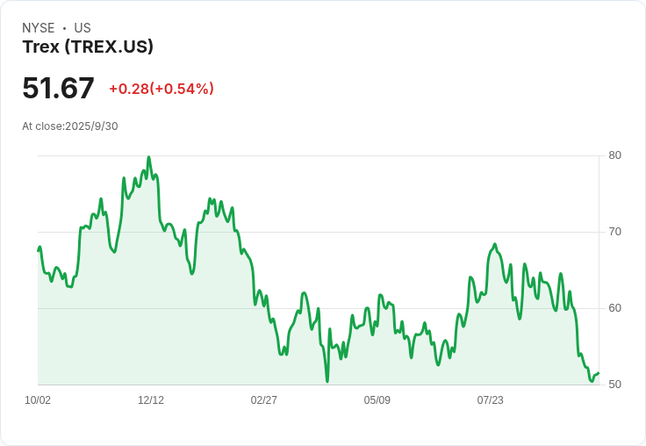Click the final data point at chart's right end
This screenshot has height=446, width=646.
[x=599, y=373]
